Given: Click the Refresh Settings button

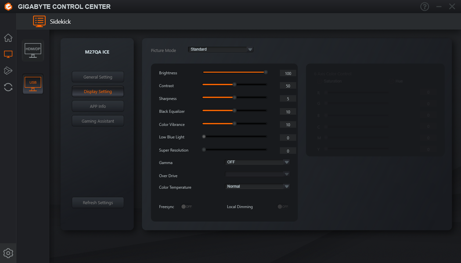Looking at the screenshot, I should 98,203.
